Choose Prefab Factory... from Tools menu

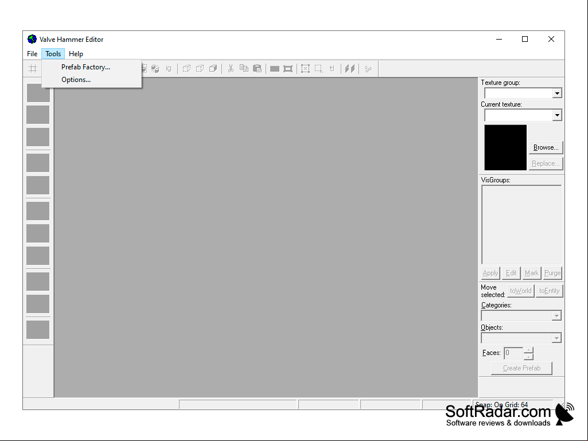tap(92, 67)
